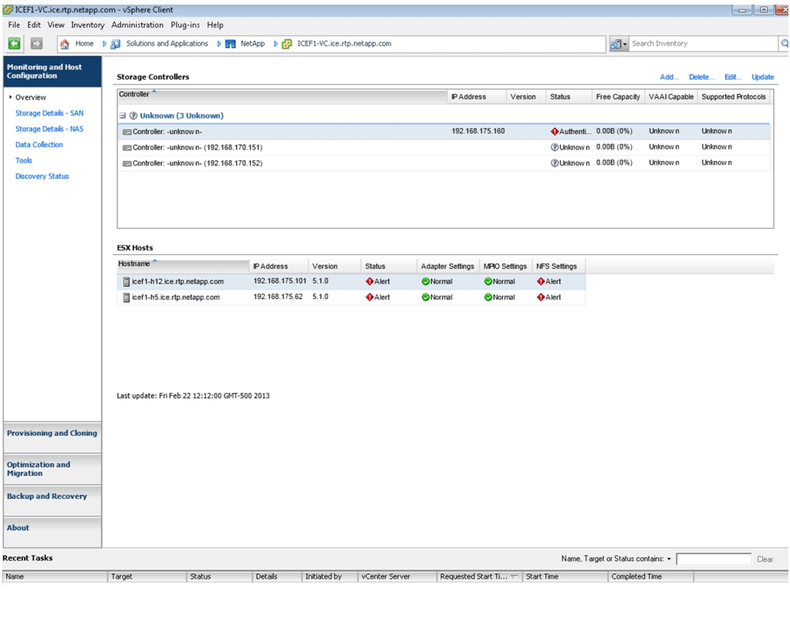This screenshot has height=618, width=790.
Task: Click the Recent Tasks filter text box
Action: click(x=714, y=559)
